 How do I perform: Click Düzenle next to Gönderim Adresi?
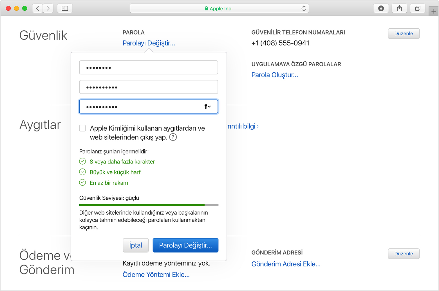click(x=404, y=254)
